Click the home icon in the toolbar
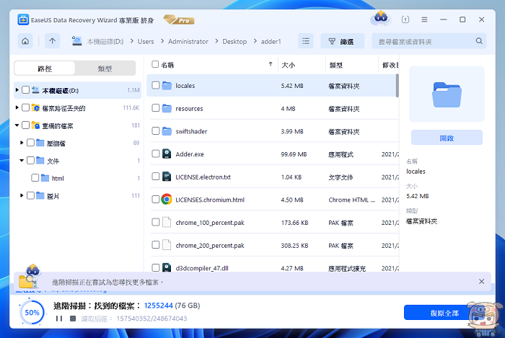The image size is (505, 338). pyautogui.click(x=26, y=42)
